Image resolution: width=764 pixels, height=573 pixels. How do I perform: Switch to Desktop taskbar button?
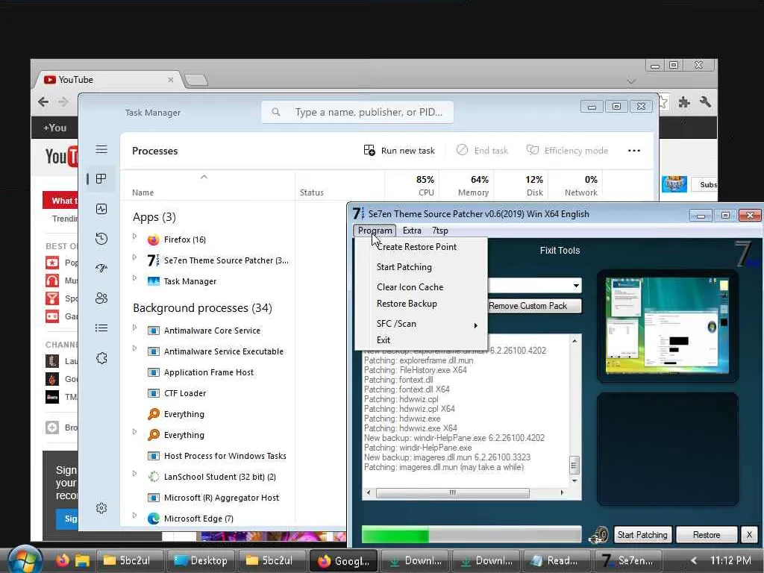(x=201, y=560)
